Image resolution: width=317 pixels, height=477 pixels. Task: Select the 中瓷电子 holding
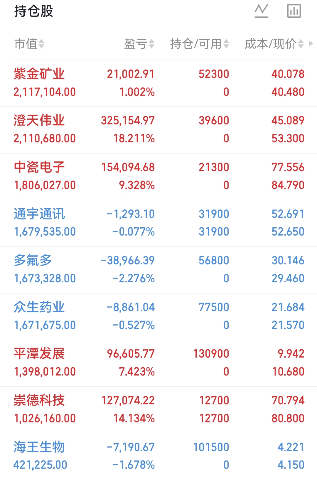click(x=158, y=177)
